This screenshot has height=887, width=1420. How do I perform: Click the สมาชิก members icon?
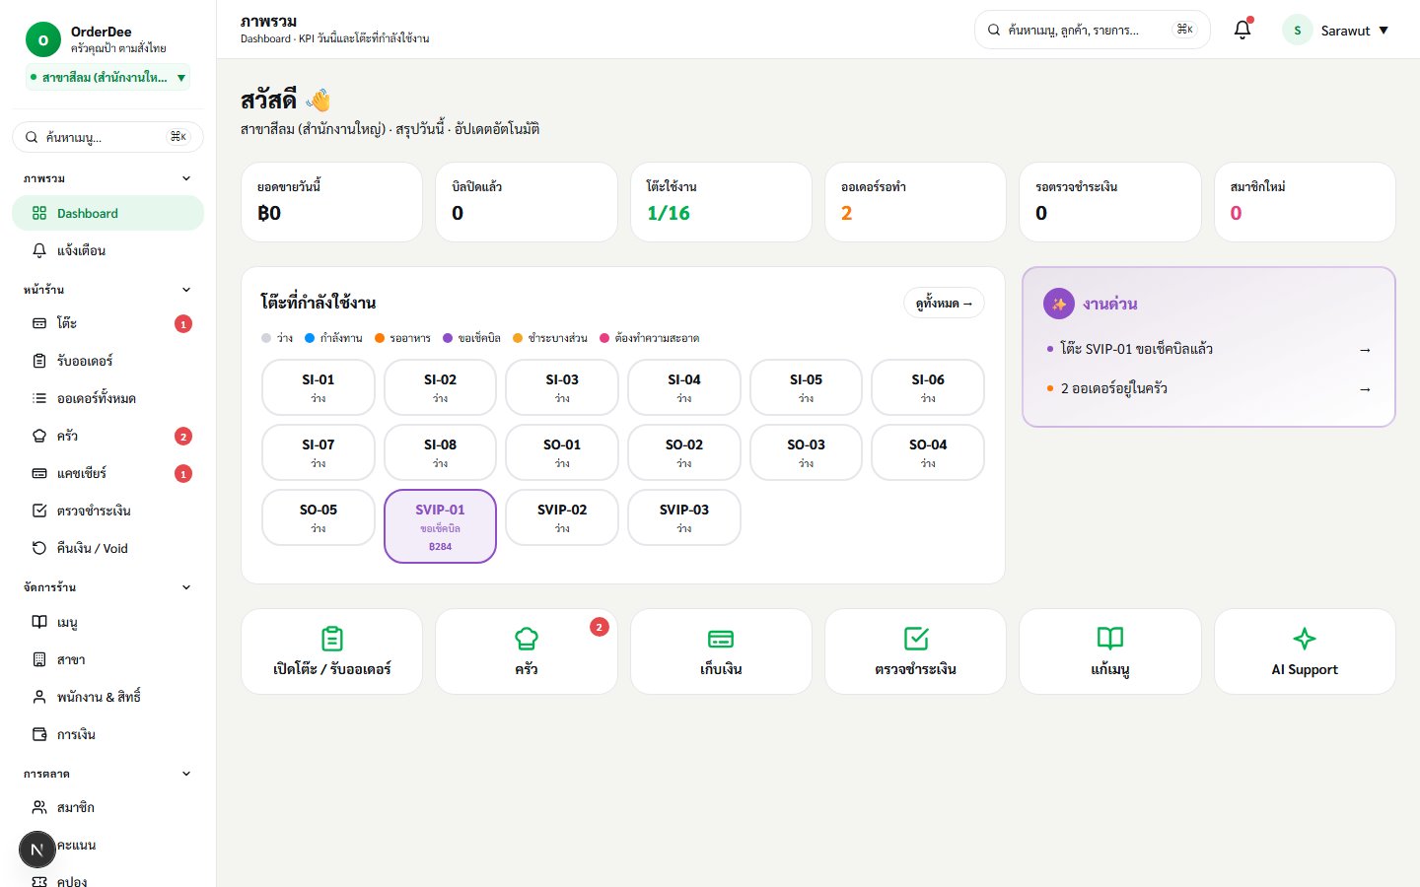coord(39,807)
